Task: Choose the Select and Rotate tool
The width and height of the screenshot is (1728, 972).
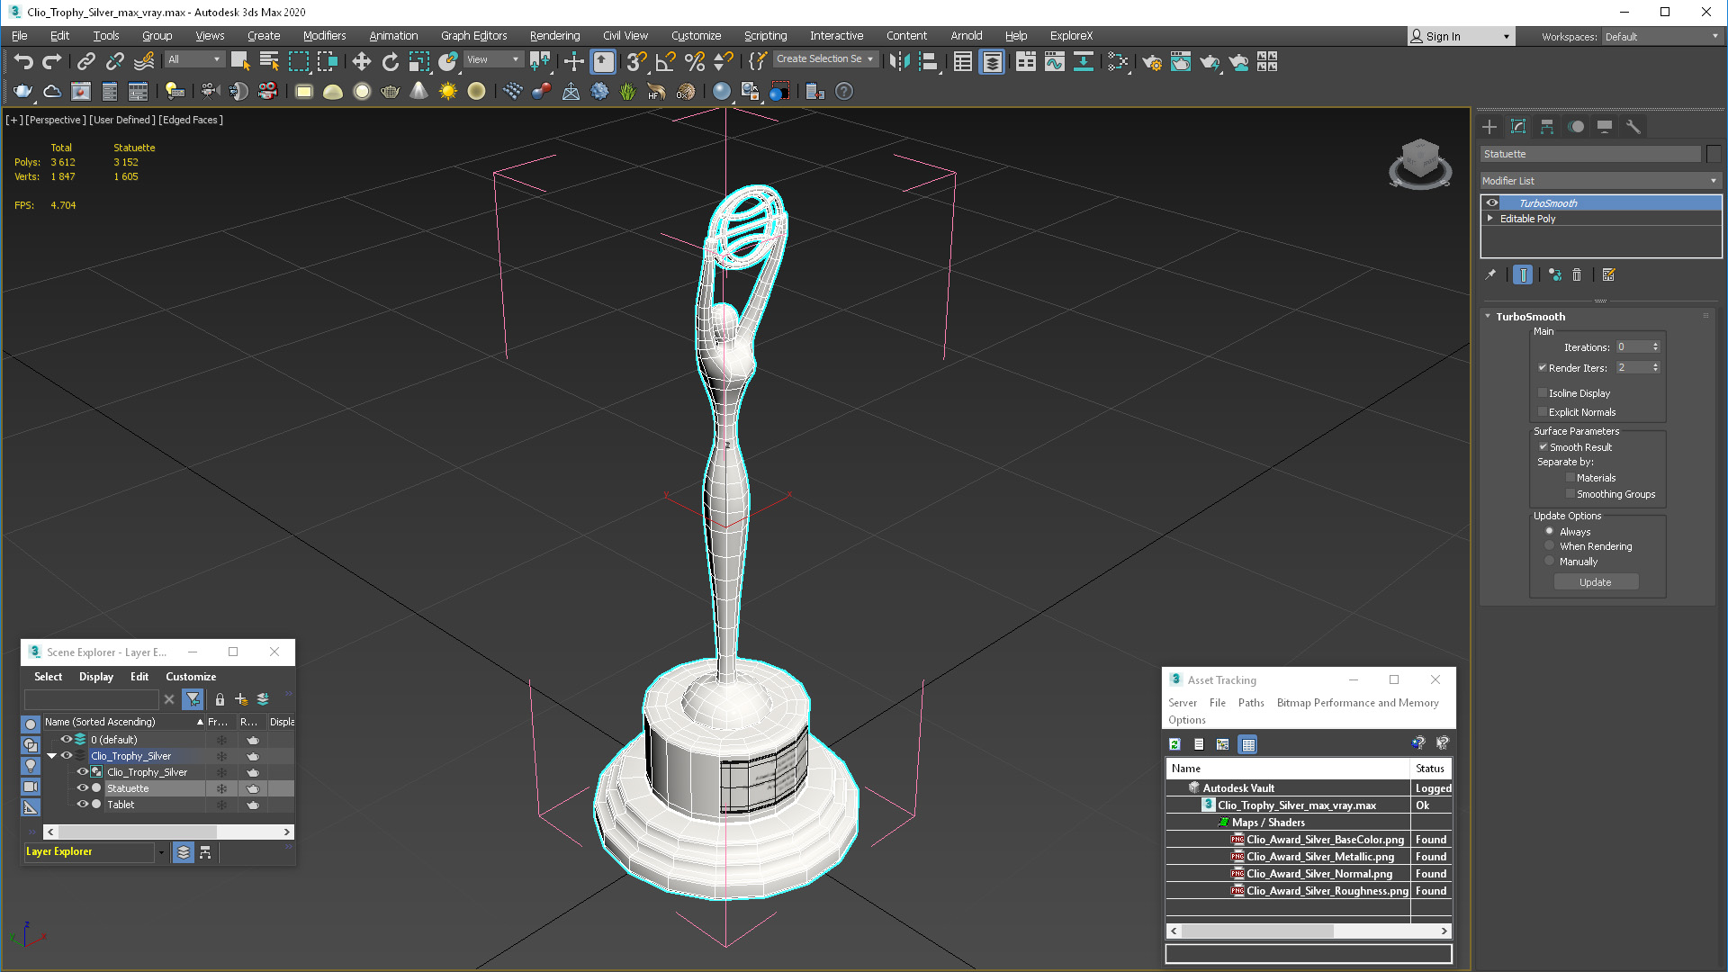Action: [x=390, y=61]
